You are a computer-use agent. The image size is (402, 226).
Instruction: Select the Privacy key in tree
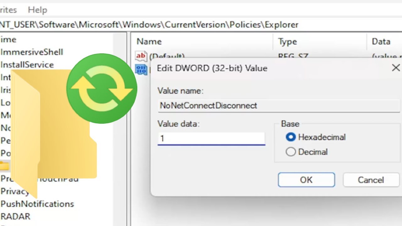14,191
